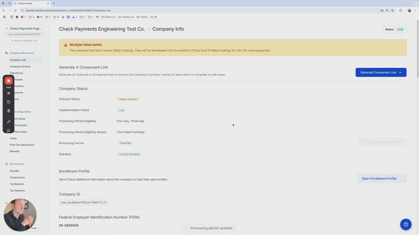419x235 pixels.
Task: Open the Generate Component Link dropdown
Action: (x=381, y=72)
